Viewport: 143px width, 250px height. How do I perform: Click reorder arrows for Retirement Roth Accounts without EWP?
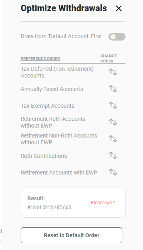click(113, 122)
